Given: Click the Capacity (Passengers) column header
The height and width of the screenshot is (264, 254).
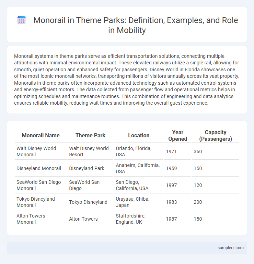Looking at the screenshot, I should point(216,136).
